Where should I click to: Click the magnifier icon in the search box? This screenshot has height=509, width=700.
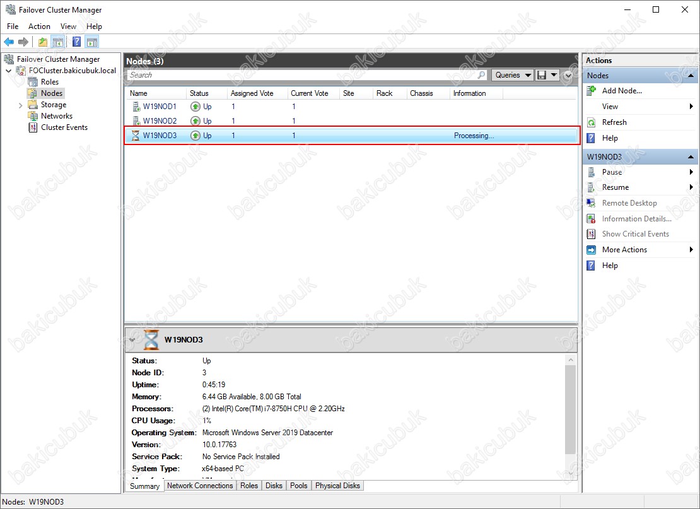481,75
